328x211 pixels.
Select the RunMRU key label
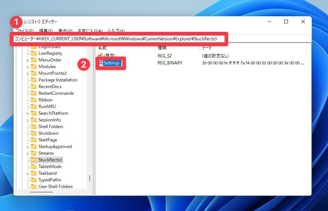click(47, 107)
